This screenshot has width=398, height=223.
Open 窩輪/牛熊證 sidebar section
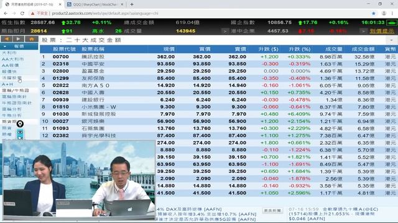[16, 90]
